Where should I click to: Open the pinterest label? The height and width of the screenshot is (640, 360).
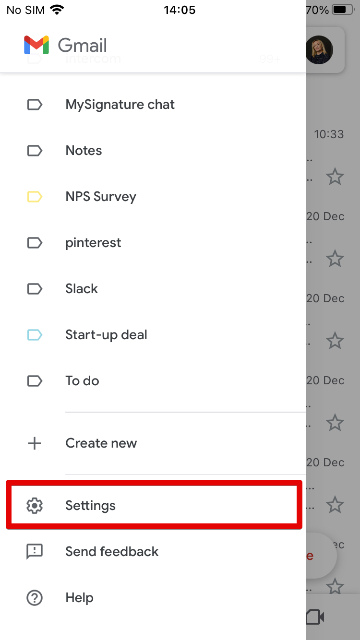pos(154,243)
